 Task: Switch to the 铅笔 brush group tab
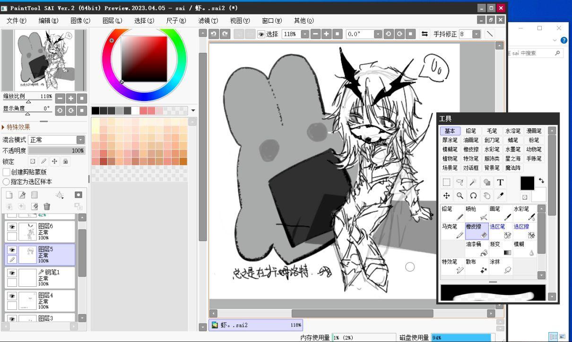coord(471,131)
